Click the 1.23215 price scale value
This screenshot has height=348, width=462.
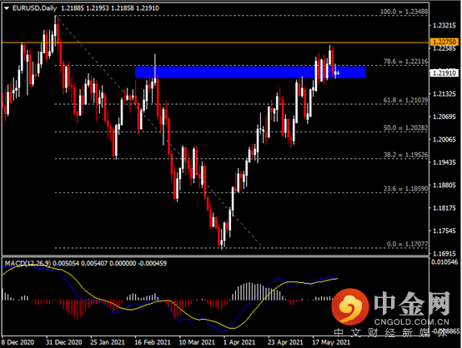444,26
